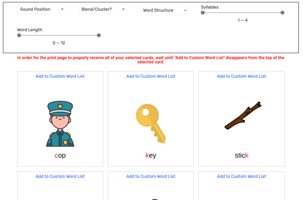Viewport: 303px width, 200px height.
Task: Click the police officer picture
Action: coord(60,123)
